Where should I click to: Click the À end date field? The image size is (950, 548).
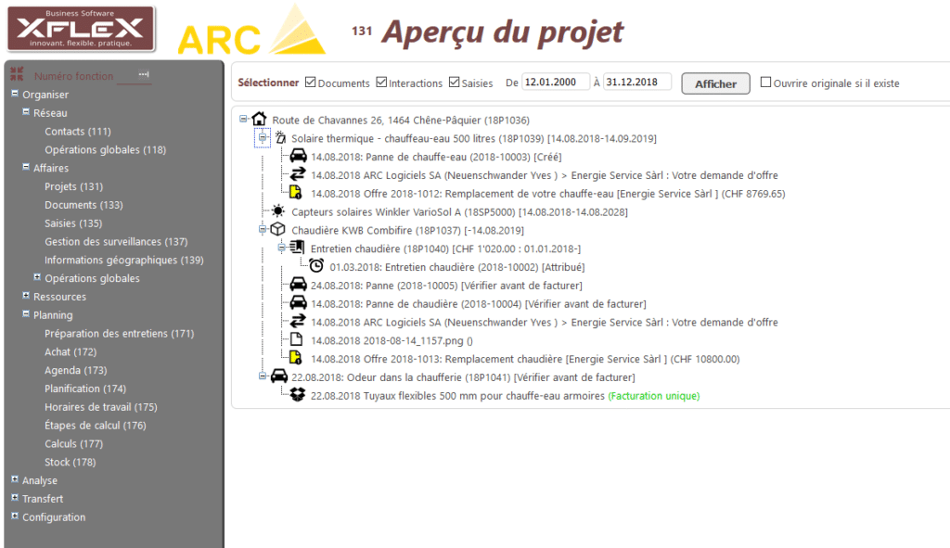tap(637, 82)
